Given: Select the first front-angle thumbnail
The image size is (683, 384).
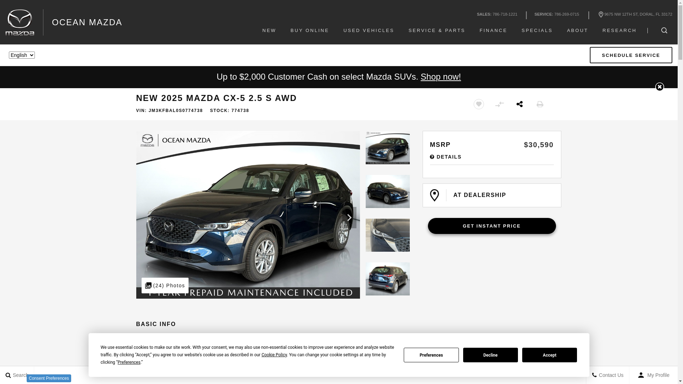Looking at the screenshot, I should pos(388,148).
